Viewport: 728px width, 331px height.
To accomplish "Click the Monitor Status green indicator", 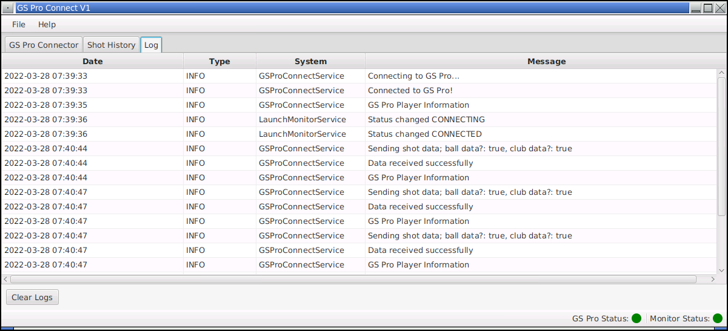I will [718, 318].
